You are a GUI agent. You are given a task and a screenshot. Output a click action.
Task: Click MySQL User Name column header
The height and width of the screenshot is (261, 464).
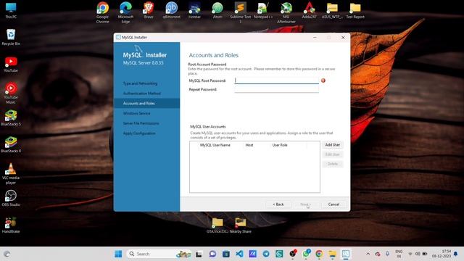pos(215,145)
